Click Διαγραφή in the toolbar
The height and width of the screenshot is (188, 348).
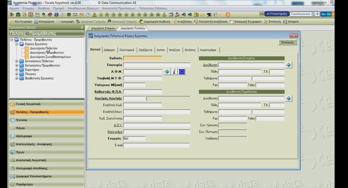tap(65, 21)
